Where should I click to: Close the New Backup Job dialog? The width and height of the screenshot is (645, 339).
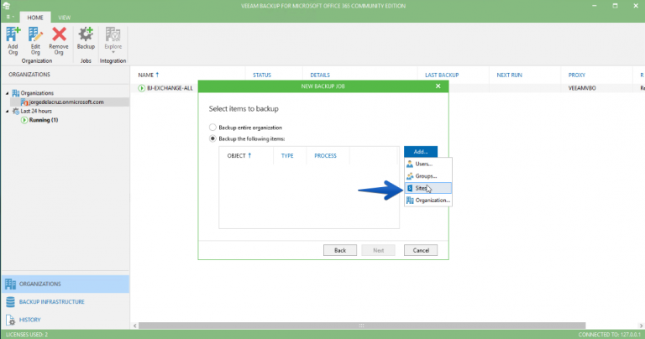438,86
